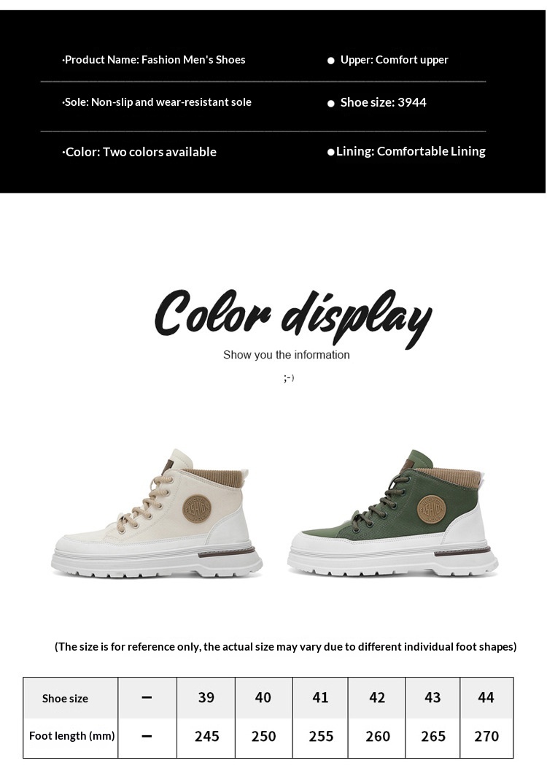Click the round Fashion badge on green shoe
The height and width of the screenshot is (782, 547).
tap(431, 509)
